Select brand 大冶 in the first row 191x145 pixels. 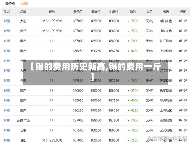[x=23, y=21]
